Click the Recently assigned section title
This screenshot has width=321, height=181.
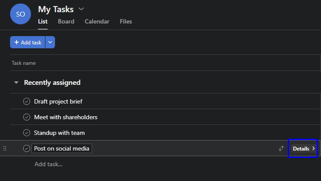pos(52,82)
